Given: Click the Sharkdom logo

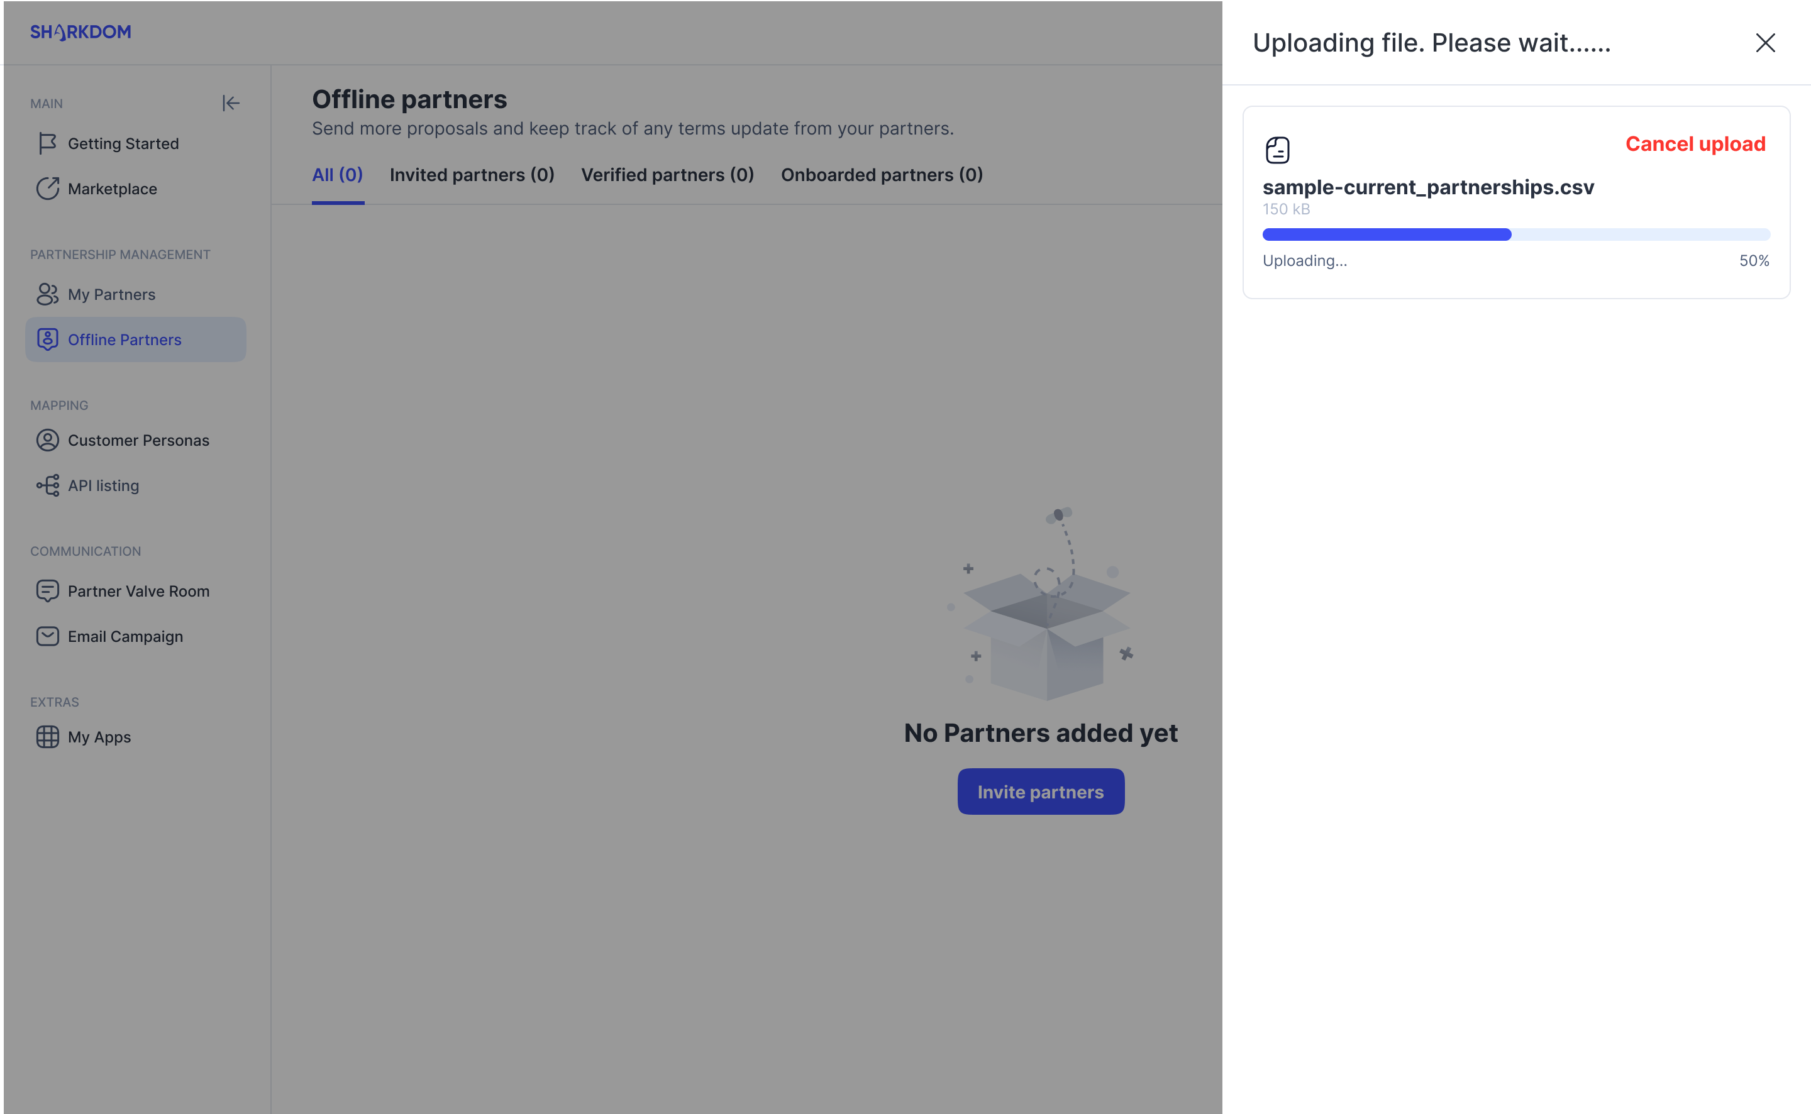Looking at the screenshot, I should point(80,33).
